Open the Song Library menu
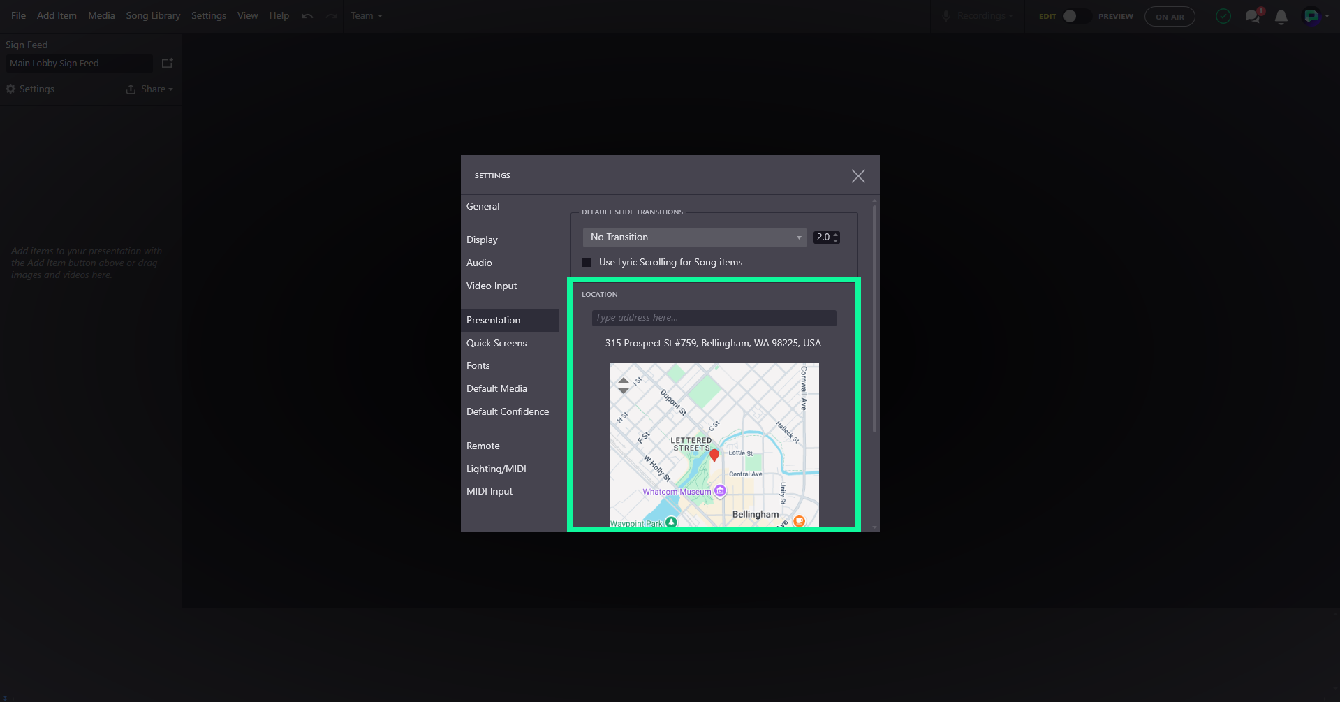The height and width of the screenshot is (702, 1340). click(x=153, y=15)
